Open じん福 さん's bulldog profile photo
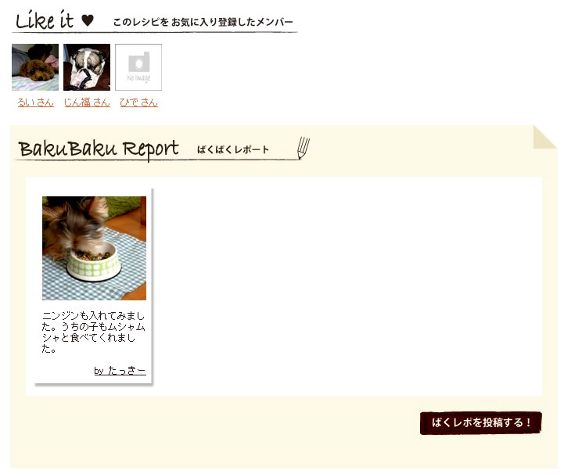This screenshot has height=474, width=564. click(87, 67)
